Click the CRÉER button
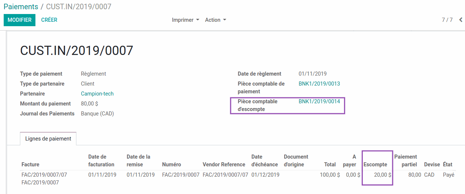This screenshot has width=465, height=194. click(x=49, y=20)
